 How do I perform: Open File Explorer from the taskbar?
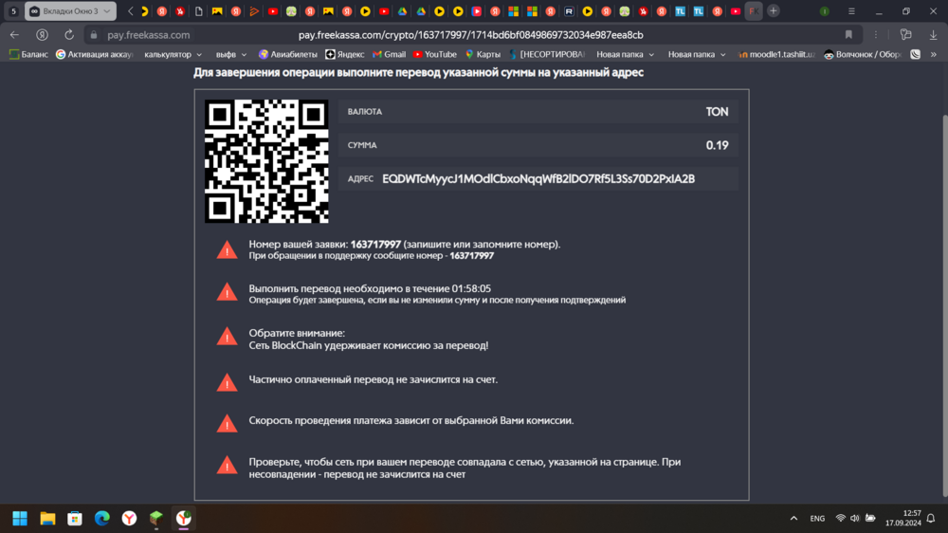pos(47,519)
